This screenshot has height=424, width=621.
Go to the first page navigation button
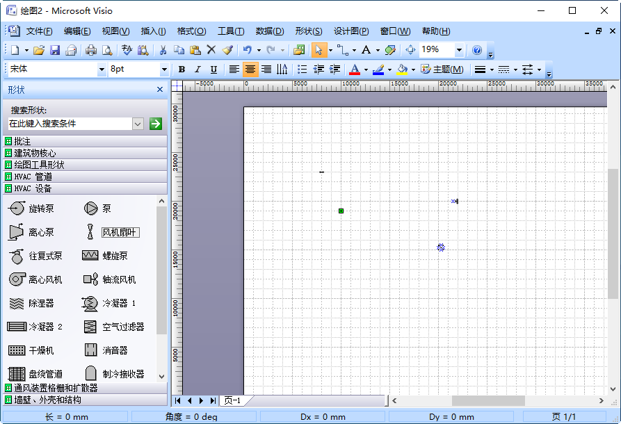click(x=178, y=400)
